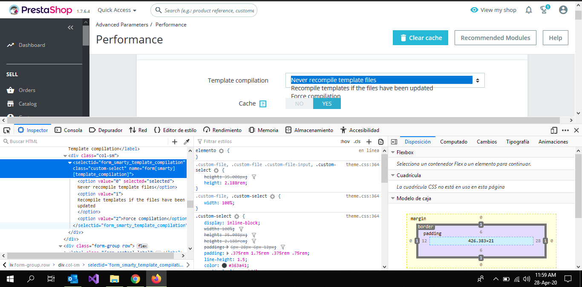Viewport: 582px width, 287px height.
Task: Click the #363a41 color swatch
Action: [224, 265]
